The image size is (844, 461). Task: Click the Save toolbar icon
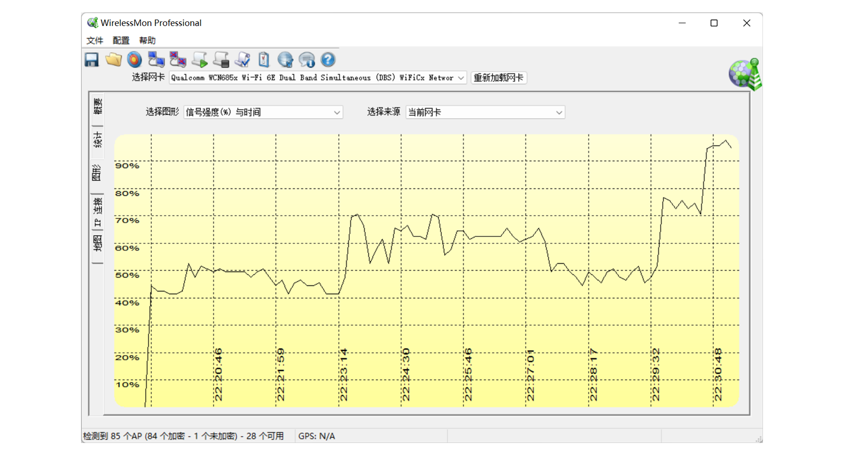click(91, 59)
